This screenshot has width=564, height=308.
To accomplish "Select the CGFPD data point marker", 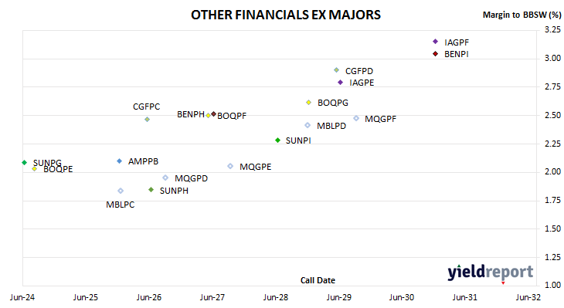I will click(336, 70).
